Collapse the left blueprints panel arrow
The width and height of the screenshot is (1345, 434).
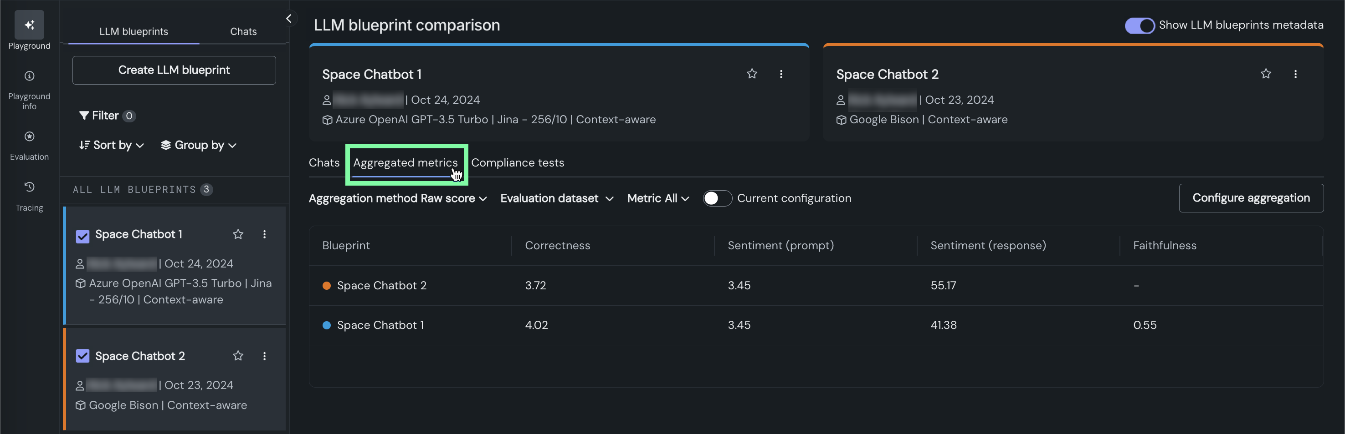289,19
